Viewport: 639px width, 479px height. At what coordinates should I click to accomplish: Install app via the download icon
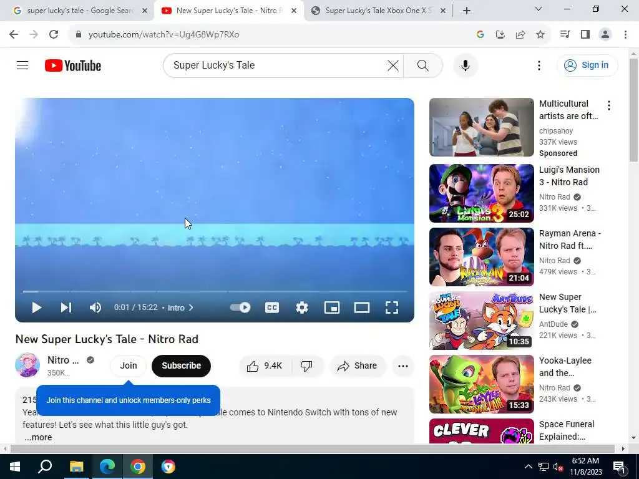coord(500,34)
